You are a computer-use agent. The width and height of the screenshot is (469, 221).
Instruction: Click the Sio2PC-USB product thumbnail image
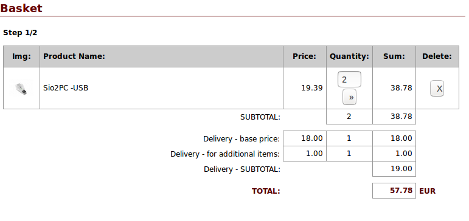21,89
